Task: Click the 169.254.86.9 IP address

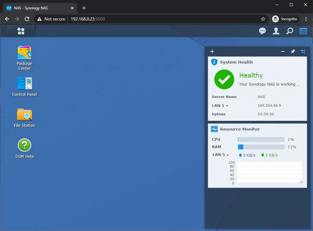Action: click(x=269, y=105)
